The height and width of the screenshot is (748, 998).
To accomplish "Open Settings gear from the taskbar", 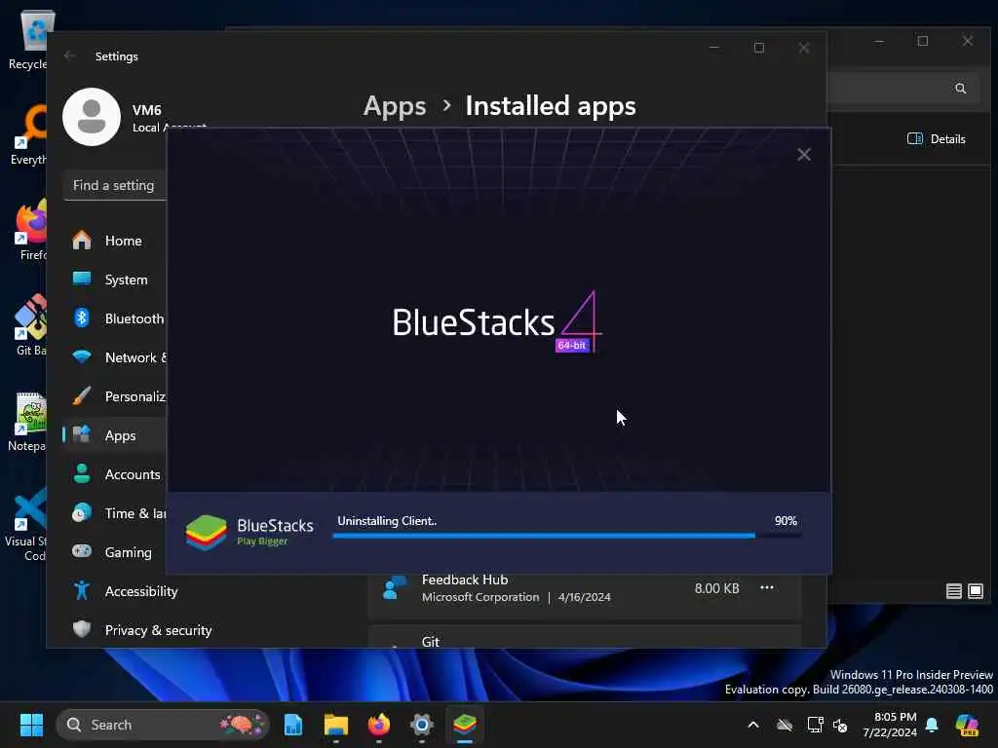I will tap(421, 725).
